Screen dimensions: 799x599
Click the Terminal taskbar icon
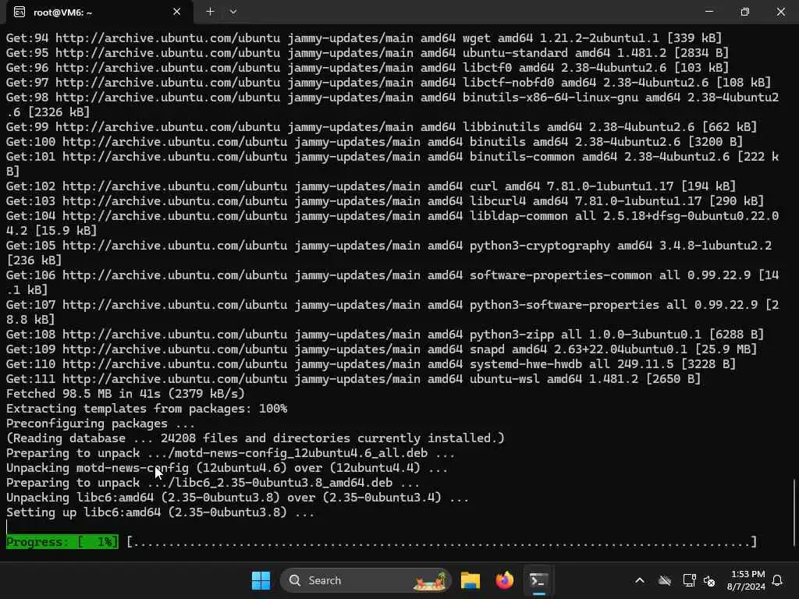click(x=538, y=580)
